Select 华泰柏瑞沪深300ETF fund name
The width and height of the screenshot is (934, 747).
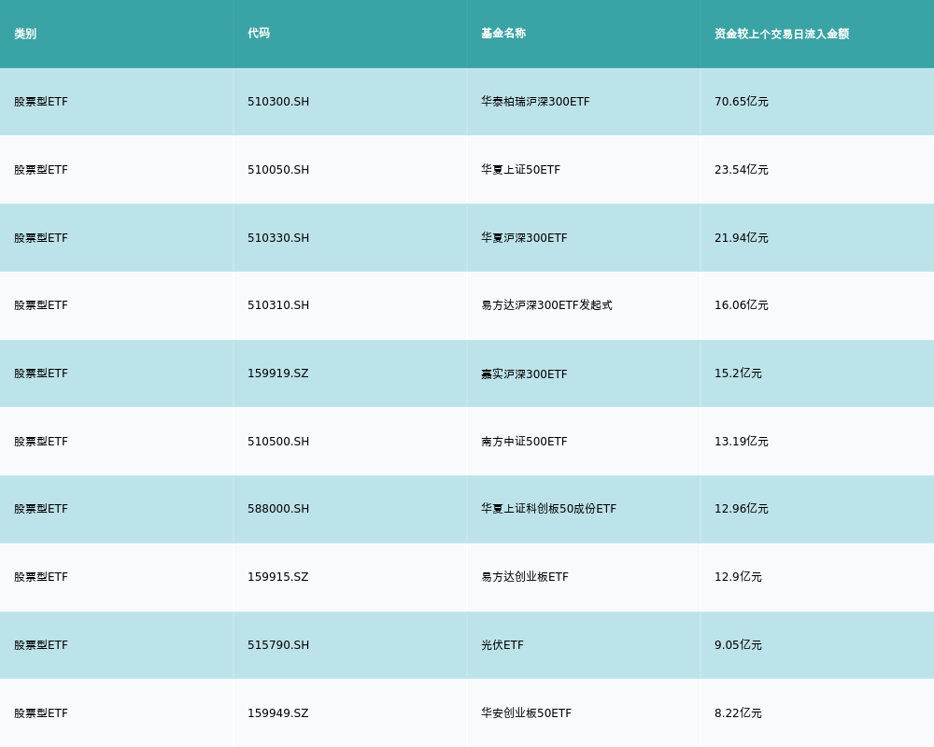coord(535,102)
